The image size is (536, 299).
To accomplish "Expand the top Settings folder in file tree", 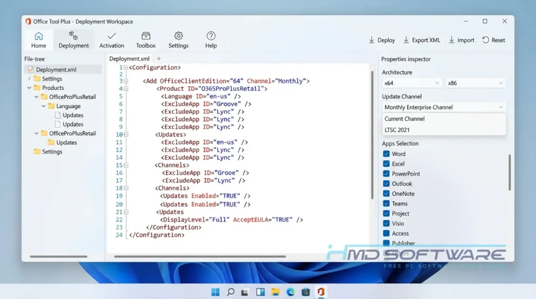I will click(x=29, y=78).
